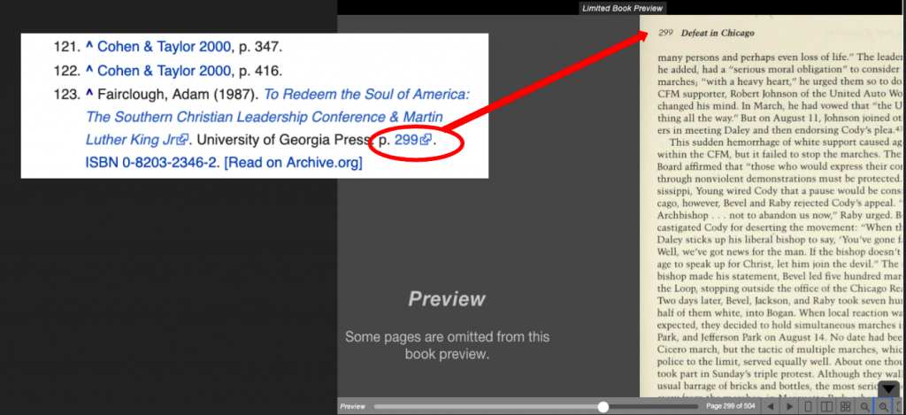Click the Fairclough, Adam (1987) text
This screenshot has width=906, height=415.
click(178, 94)
